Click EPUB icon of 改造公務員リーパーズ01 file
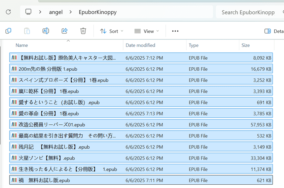Image resolution: width=284 pixels, height=188 pixels. (x=14, y=124)
